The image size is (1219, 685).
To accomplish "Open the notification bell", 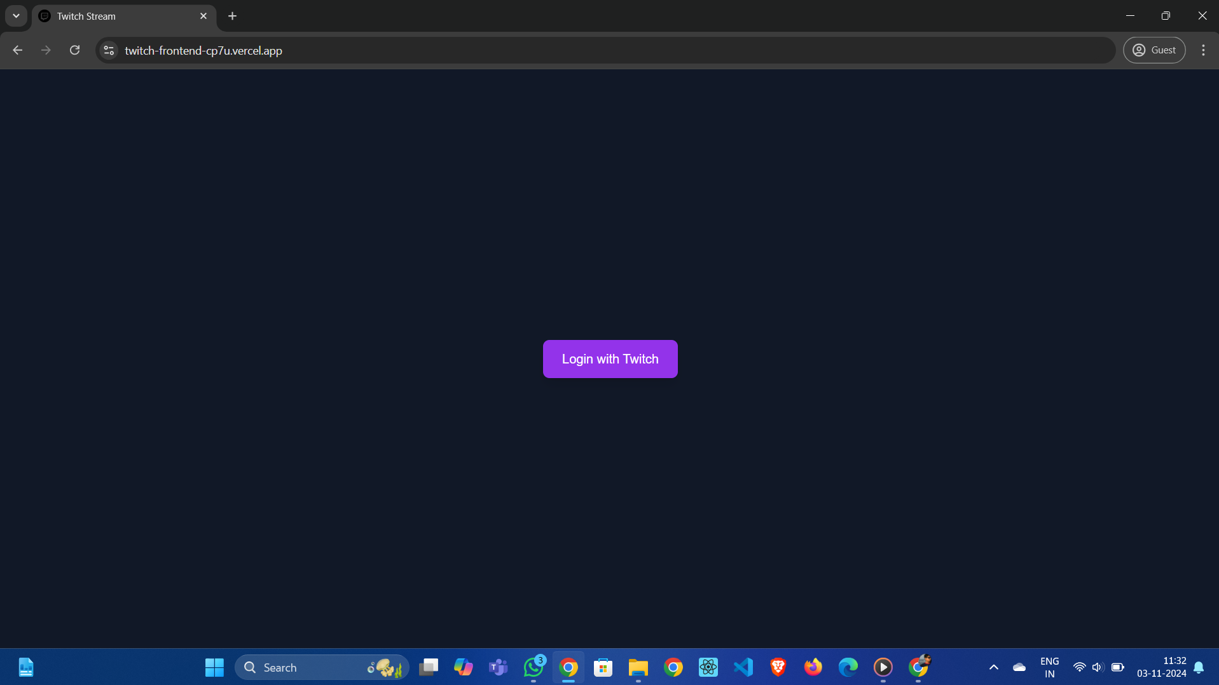I will (x=1199, y=667).
